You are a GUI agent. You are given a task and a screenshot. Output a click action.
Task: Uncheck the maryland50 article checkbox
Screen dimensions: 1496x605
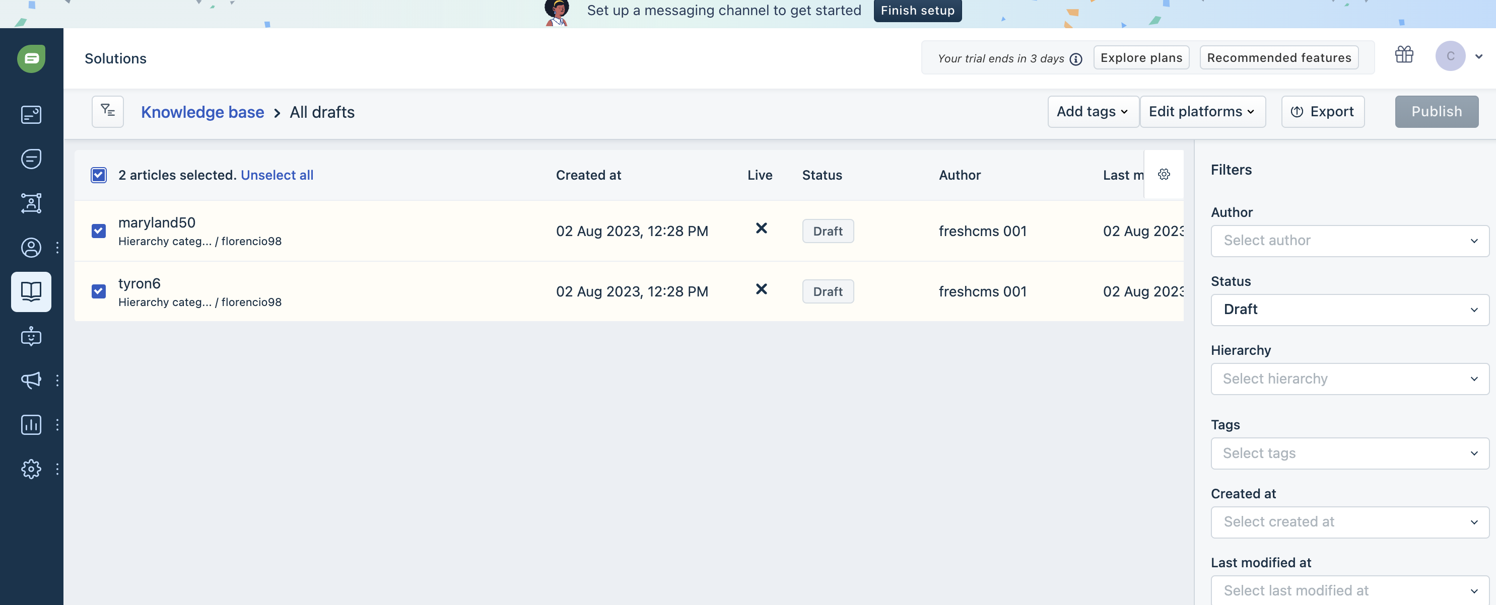click(x=99, y=231)
